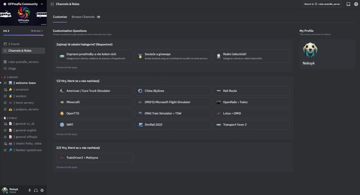Toggle the American / Euro Truck Simulator option

[95, 91]
